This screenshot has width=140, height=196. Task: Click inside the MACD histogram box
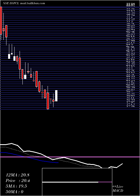(77, 182)
